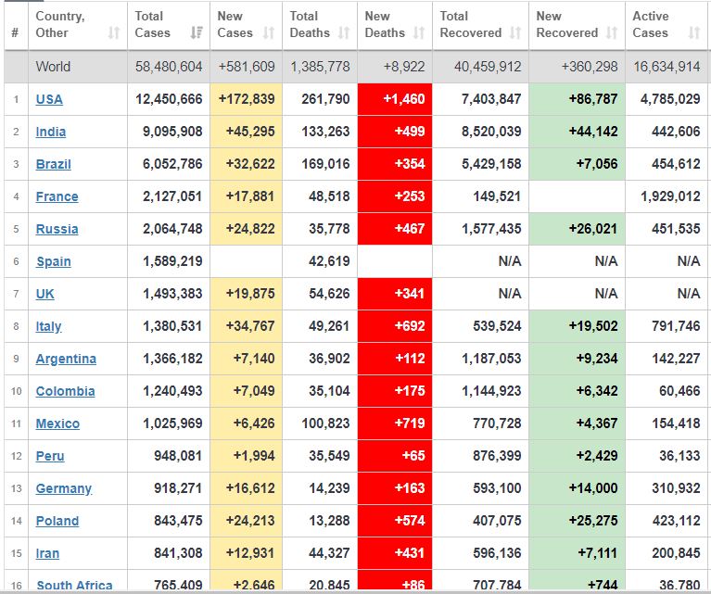
Task: Open the UK country link
Action: 45,294
